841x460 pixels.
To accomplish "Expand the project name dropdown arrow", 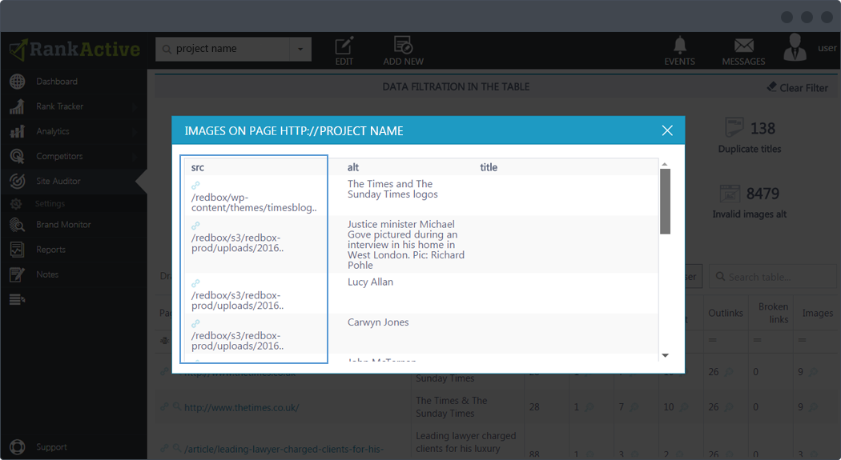I will 300,49.
